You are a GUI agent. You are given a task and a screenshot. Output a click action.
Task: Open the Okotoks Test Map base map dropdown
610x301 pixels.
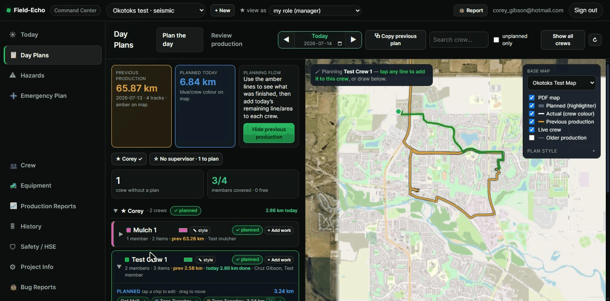click(x=561, y=83)
